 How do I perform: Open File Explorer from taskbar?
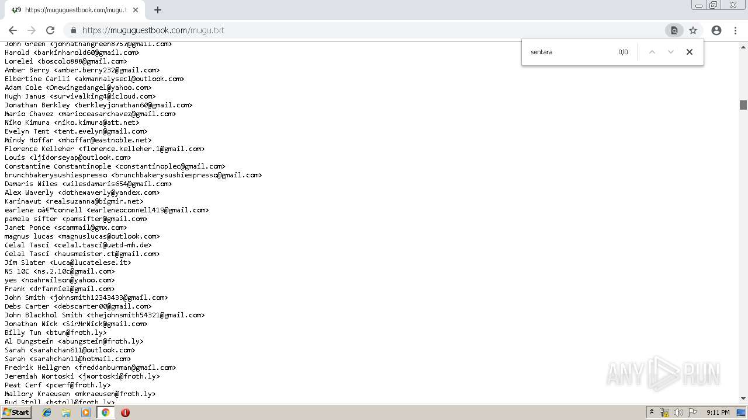pos(66,412)
